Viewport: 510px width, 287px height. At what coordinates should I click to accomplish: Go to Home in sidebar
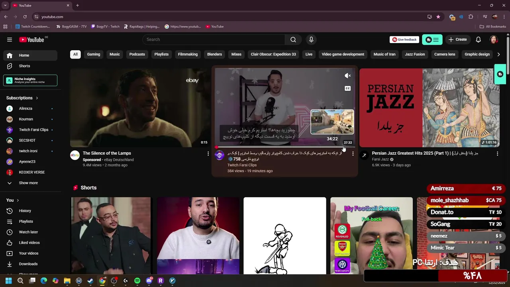(x=30, y=55)
